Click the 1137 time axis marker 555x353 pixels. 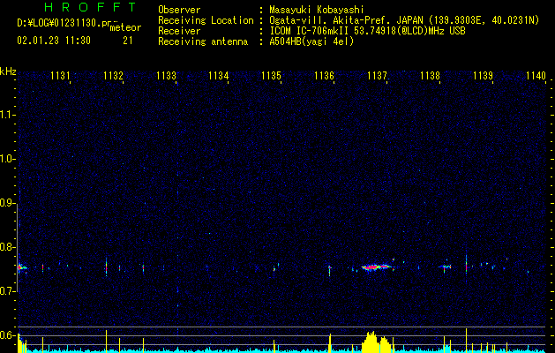tap(378, 76)
